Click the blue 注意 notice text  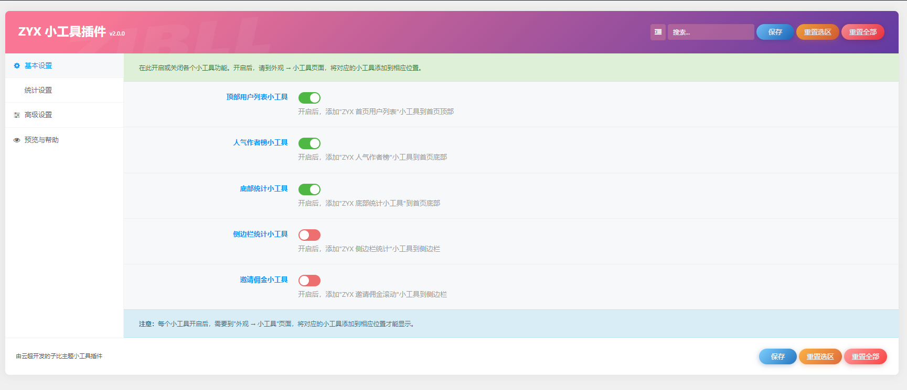point(278,324)
